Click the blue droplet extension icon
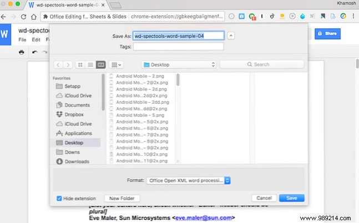Image resolution: width=359 pixels, height=223 pixels. (302, 16)
